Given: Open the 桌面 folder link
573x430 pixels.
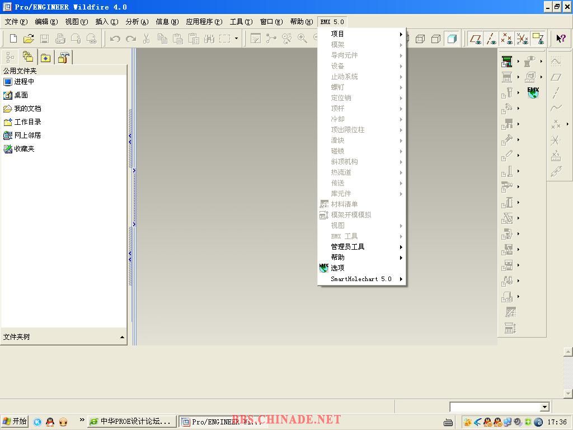Looking at the screenshot, I should point(16,95).
